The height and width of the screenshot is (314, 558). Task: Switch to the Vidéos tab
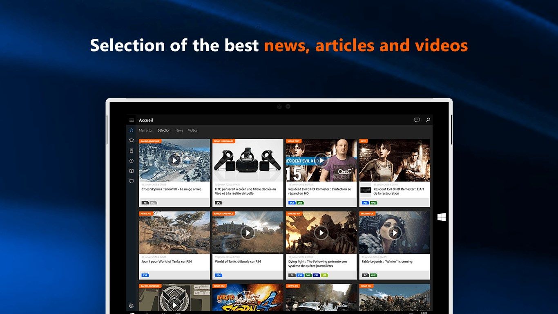[x=193, y=130]
